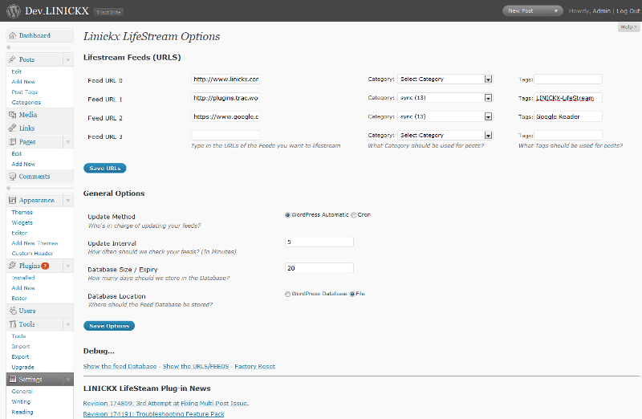Click the WordPress logo icon
Viewport: 642px width, 419px height.
tap(14, 10)
